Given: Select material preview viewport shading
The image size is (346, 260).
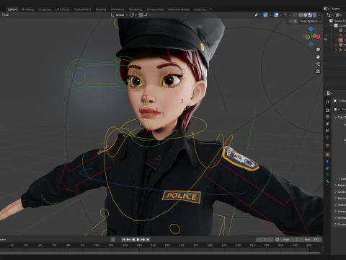Looking at the screenshot, I should [x=310, y=15].
